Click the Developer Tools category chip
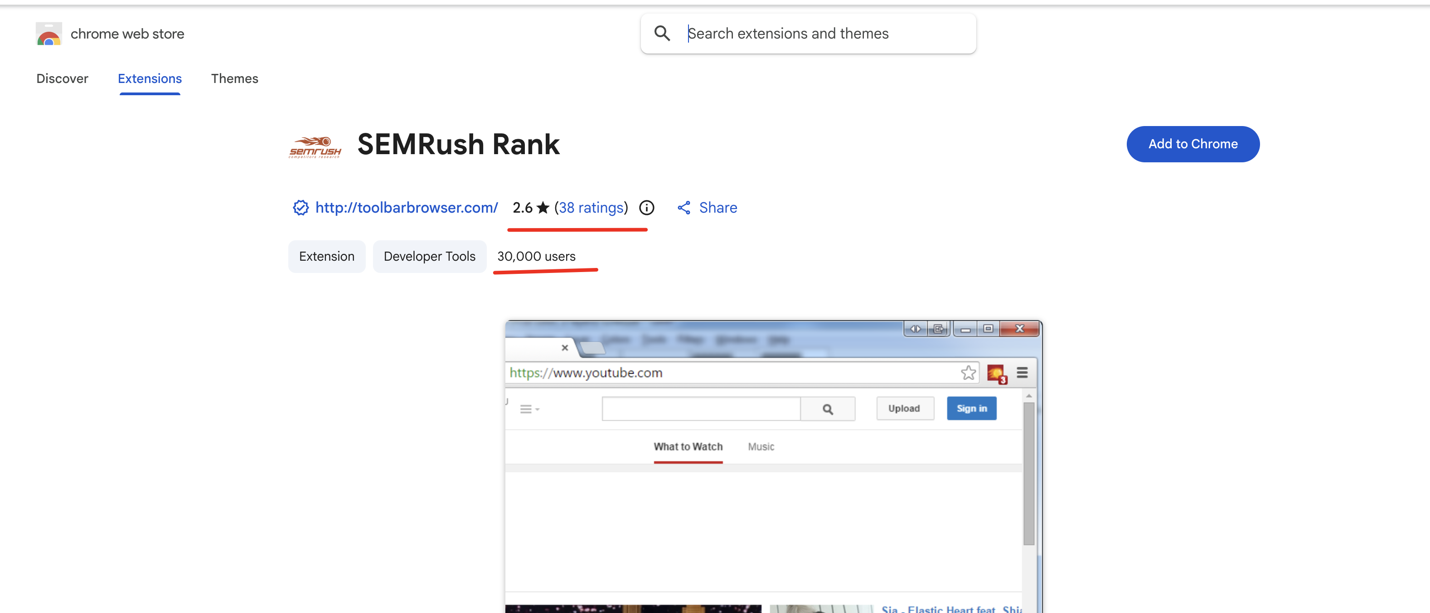 click(430, 257)
